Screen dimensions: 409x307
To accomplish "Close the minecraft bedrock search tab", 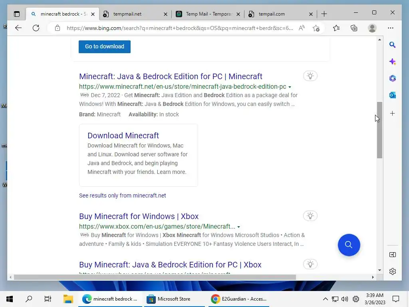I will (x=93, y=14).
